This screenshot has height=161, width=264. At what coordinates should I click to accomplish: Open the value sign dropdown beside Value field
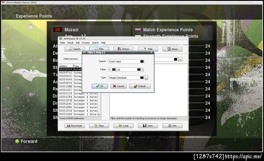pyautogui.click(x=114, y=70)
